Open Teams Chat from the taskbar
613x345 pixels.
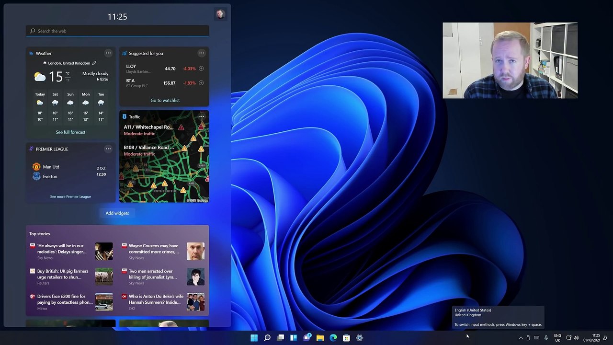click(x=307, y=338)
